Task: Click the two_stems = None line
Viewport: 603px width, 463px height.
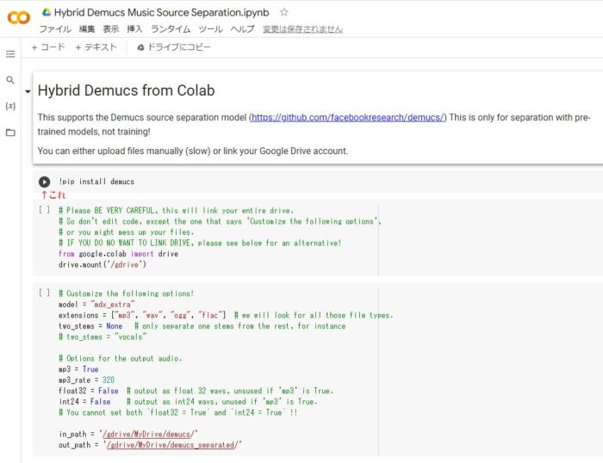Action: pyautogui.click(x=202, y=326)
